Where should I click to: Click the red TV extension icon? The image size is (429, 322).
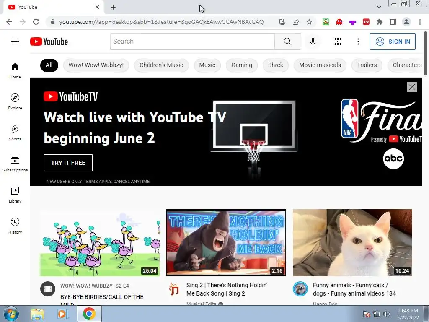point(366,22)
